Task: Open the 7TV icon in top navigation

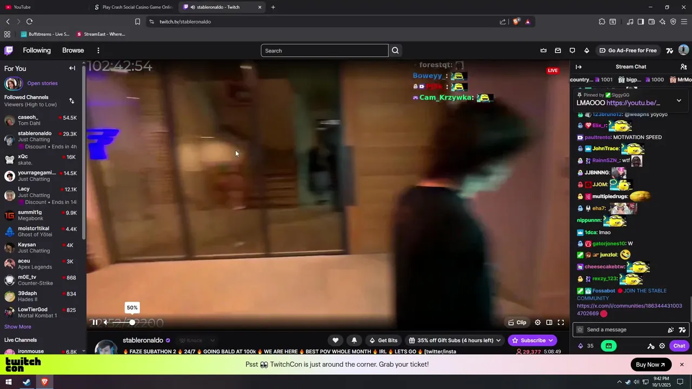Action: click(669, 50)
